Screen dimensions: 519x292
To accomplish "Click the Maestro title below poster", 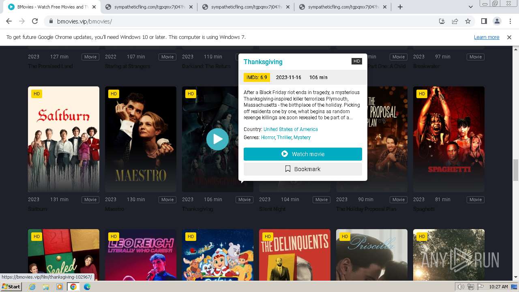I will [115, 209].
